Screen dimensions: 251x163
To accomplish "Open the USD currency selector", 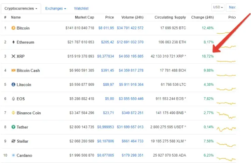I will 218,7.
